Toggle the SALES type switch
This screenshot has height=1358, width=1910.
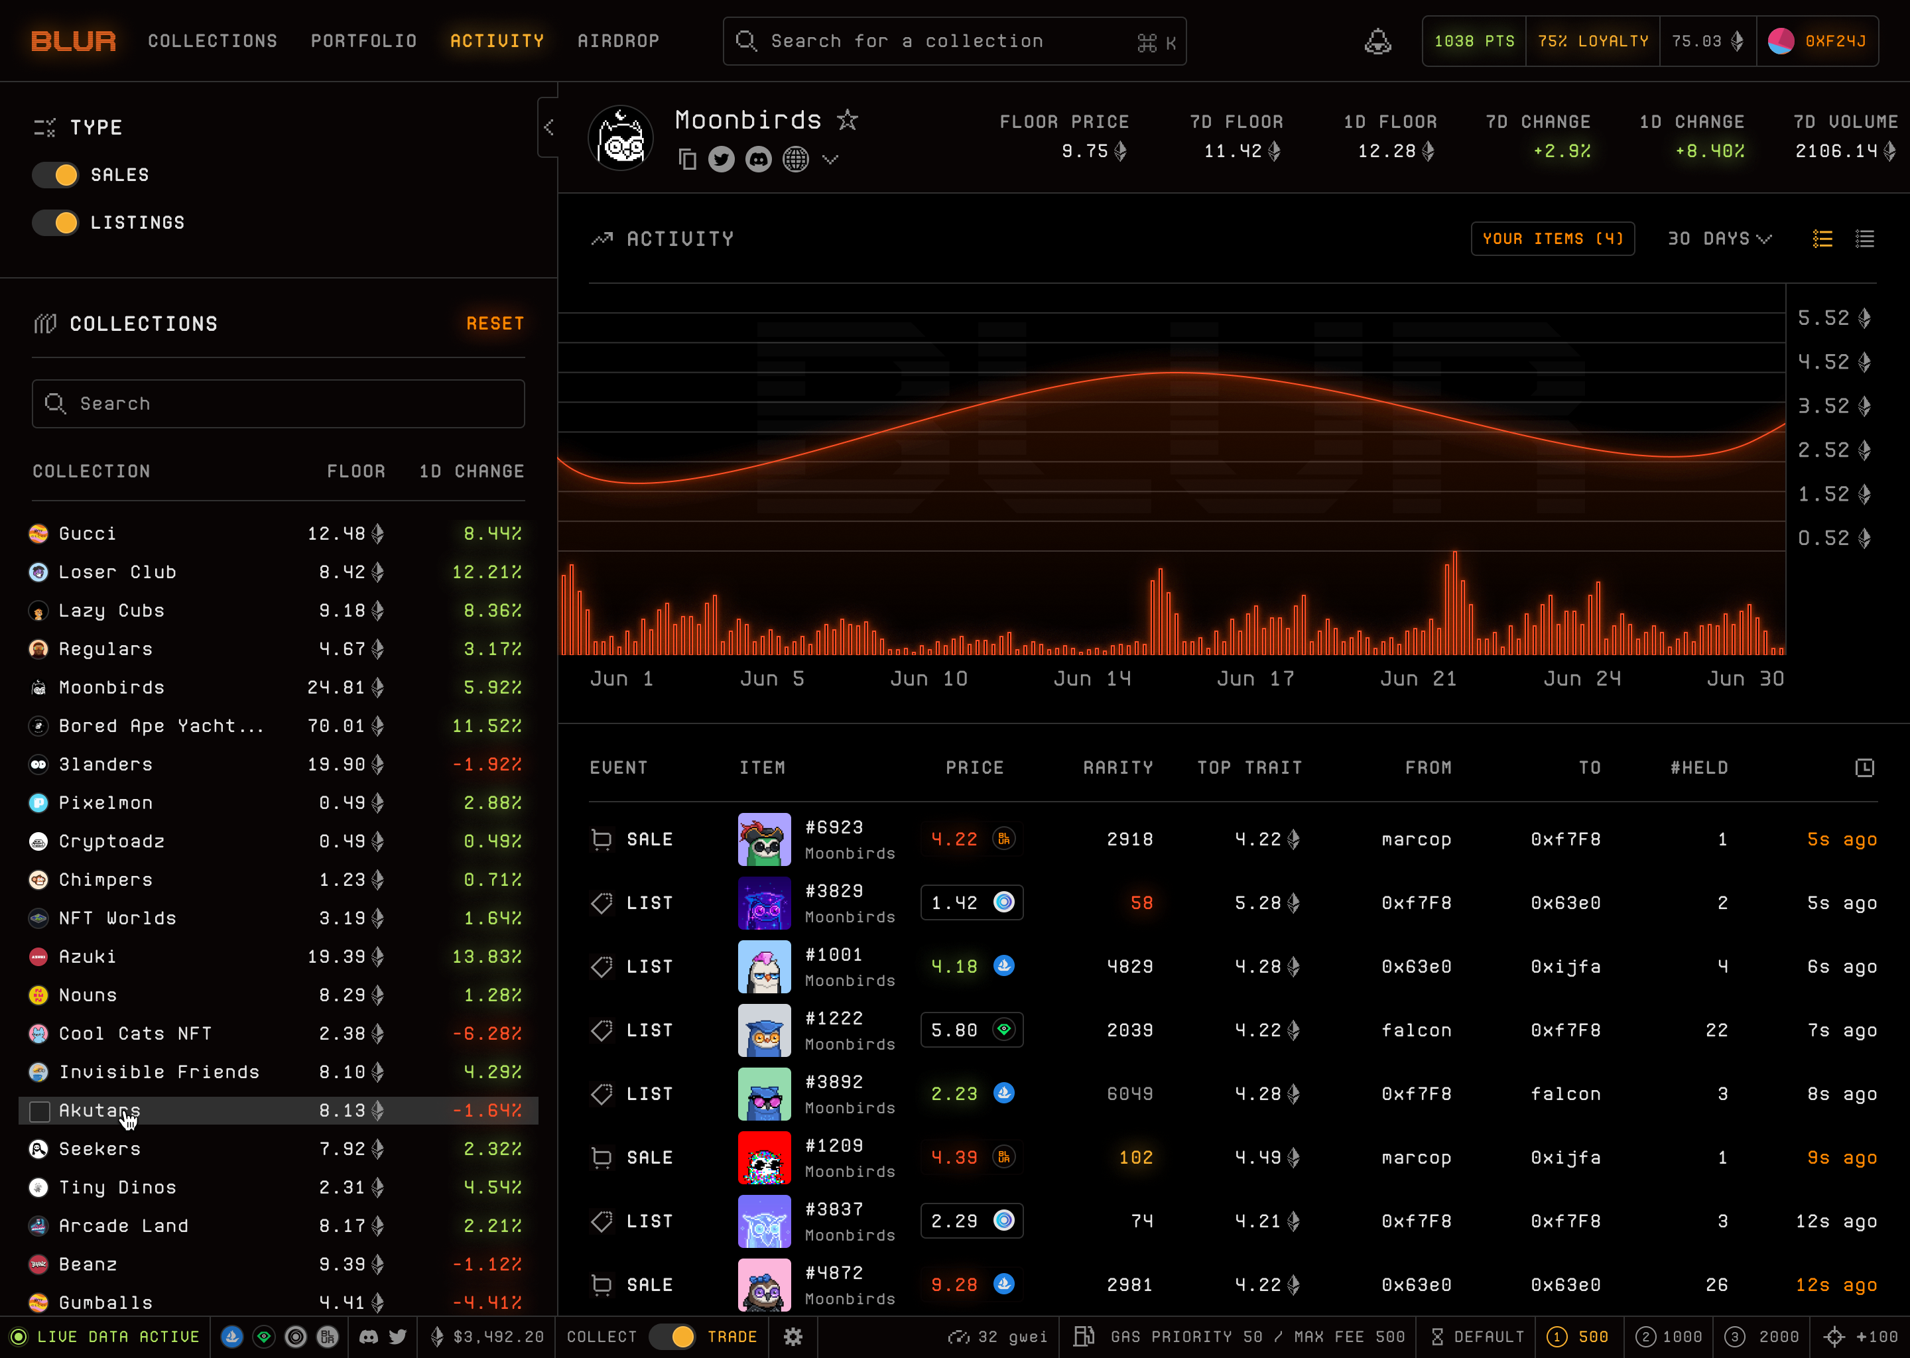[55, 175]
